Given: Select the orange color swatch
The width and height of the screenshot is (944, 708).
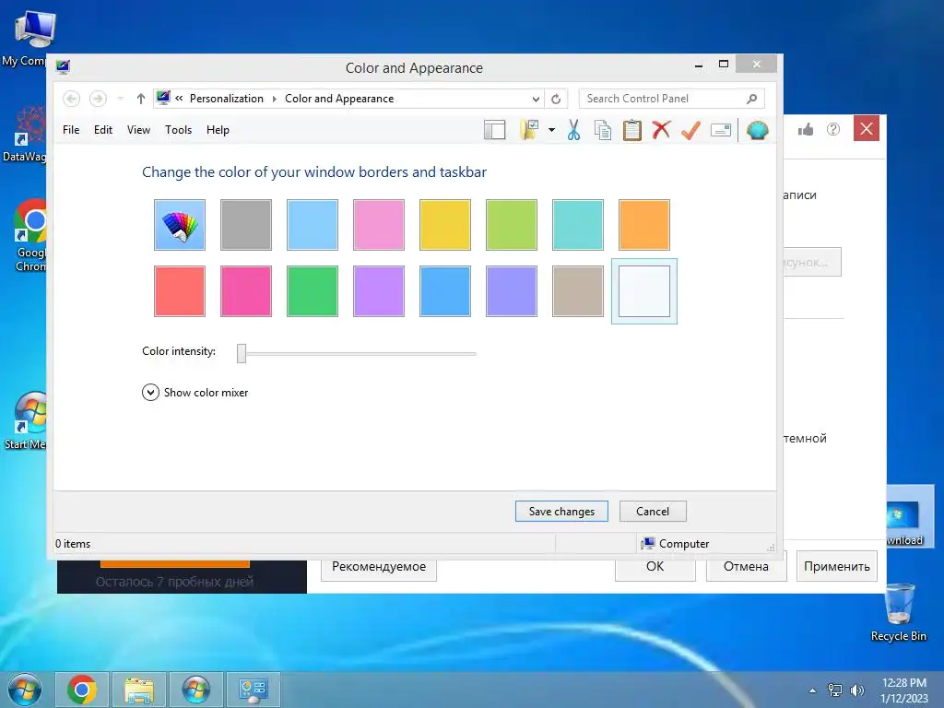Looking at the screenshot, I should point(644,225).
